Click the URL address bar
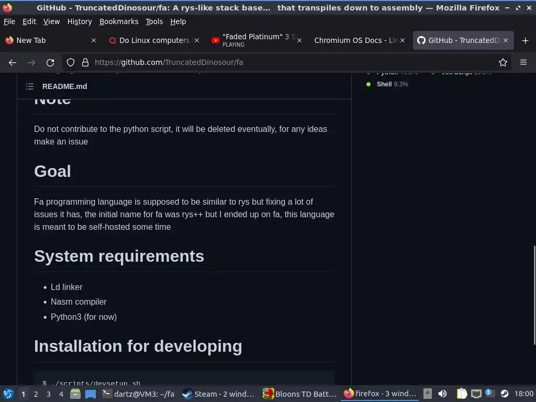The width and height of the screenshot is (536, 402). (286, 63)
